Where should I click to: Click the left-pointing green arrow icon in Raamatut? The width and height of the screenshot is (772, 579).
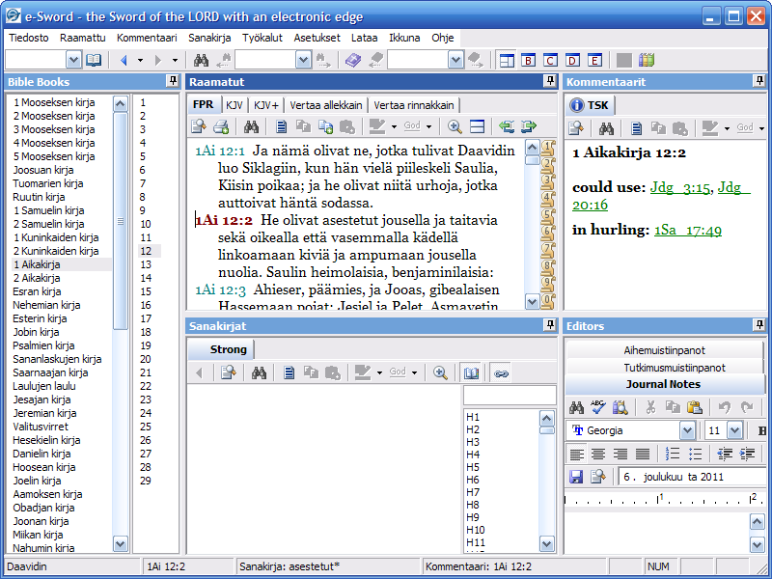[507, 127]
